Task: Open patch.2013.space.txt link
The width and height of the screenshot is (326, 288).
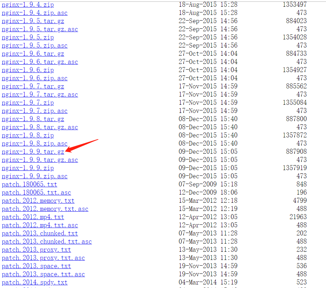Action: pyautogui.click(x=36, y=266)
